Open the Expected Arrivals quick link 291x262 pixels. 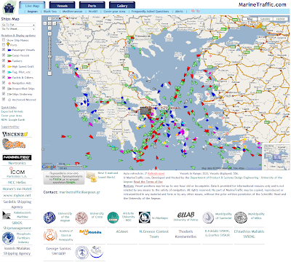[x=12, y=111]
